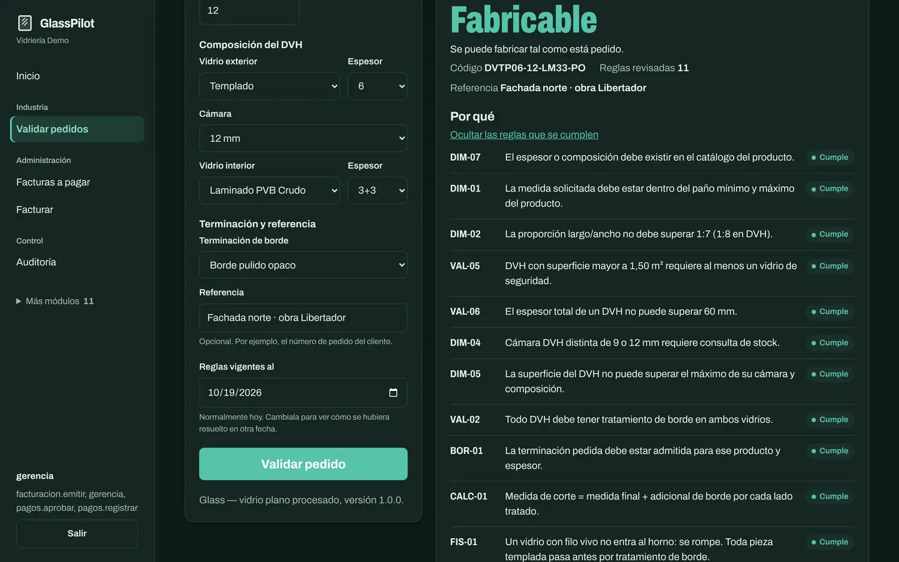The height and width of the screenshot is (562, 899).
Task: Click the Composición del DVH heading
Action: (x=251, y=45)
